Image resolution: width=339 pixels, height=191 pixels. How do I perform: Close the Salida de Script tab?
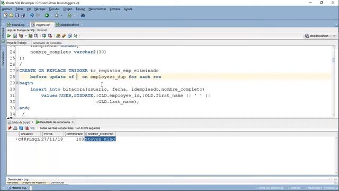[x=32, y=122]
